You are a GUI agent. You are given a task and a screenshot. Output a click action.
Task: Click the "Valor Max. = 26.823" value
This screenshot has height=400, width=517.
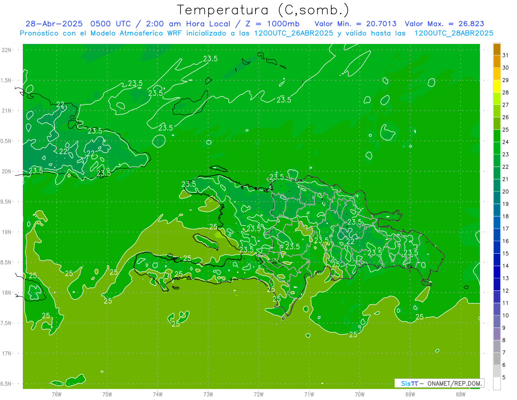444,24
